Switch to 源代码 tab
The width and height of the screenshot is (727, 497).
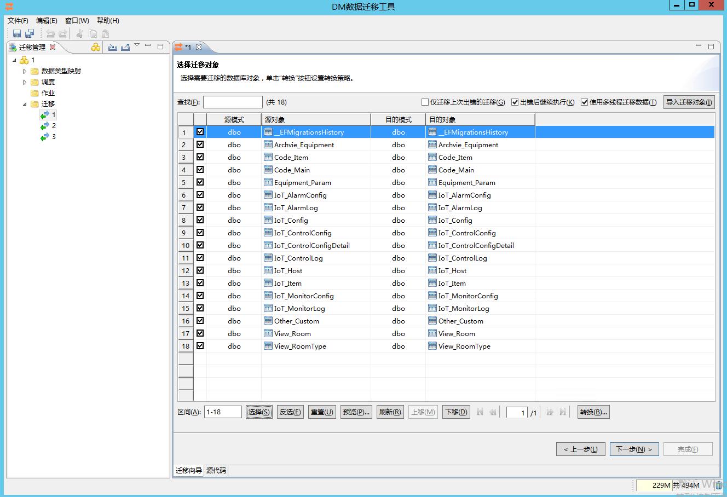pyautogui.click(x=216, y=471)
